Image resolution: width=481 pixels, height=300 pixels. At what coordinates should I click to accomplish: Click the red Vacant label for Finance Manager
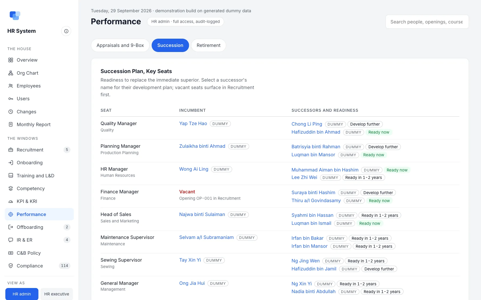187,192
